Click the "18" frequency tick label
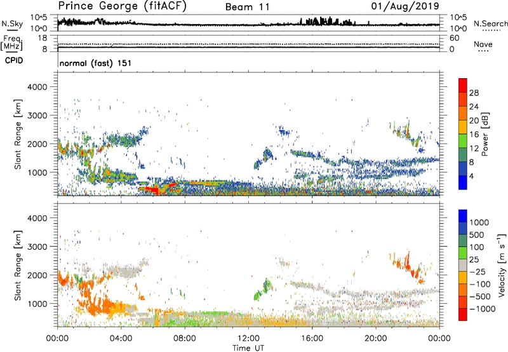This screenshot has height=352, width=508. tap(43, 38)
